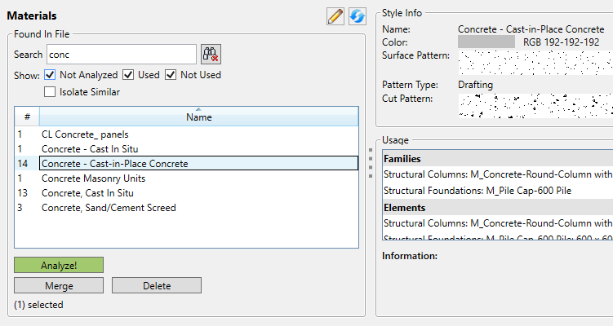The width and height of the screenshot is (613, 326).
Task: Click the Cut Pattern preview
Action: pos(535,105)
